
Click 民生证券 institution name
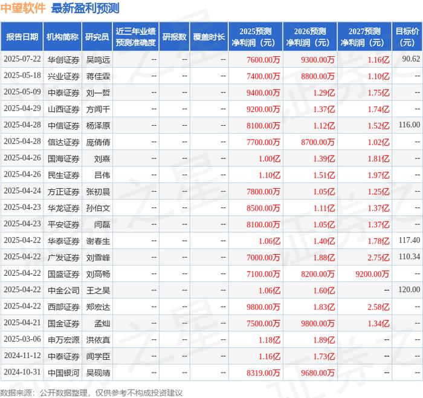(x=63, y=175)
